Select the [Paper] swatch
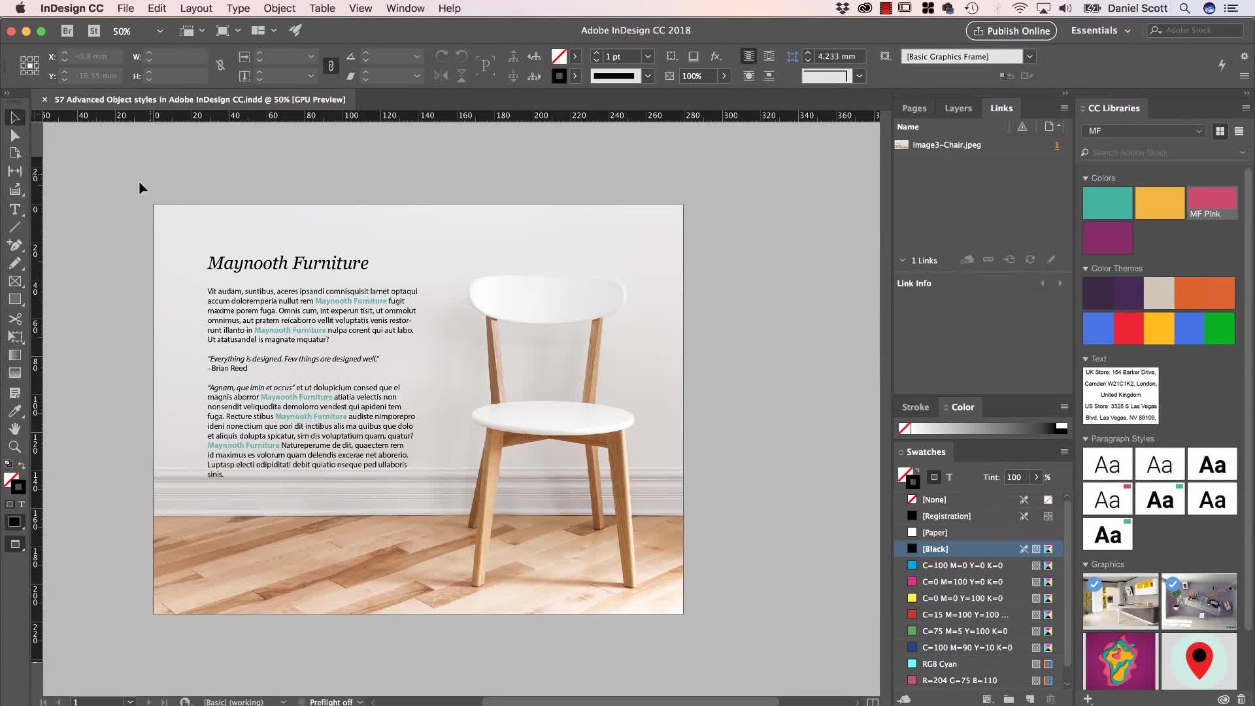 979,532
